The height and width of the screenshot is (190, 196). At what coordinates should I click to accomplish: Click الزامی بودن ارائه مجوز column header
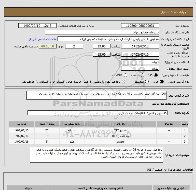[x=171, y=188]
